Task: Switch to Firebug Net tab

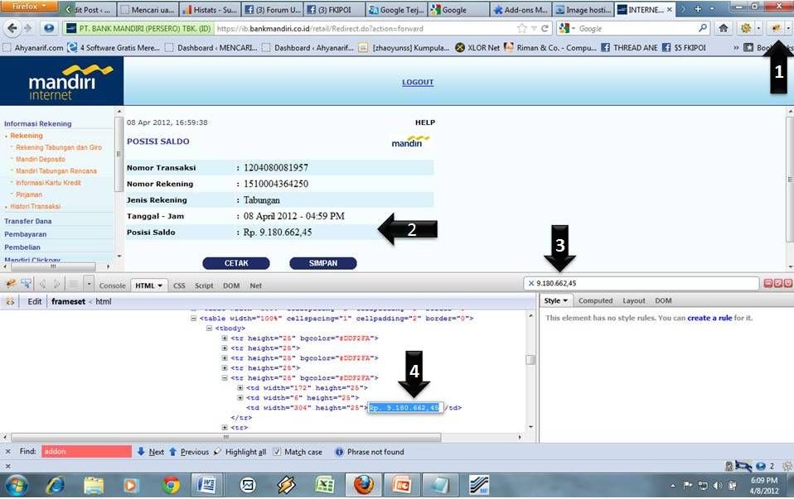Action: pos(256,285)
